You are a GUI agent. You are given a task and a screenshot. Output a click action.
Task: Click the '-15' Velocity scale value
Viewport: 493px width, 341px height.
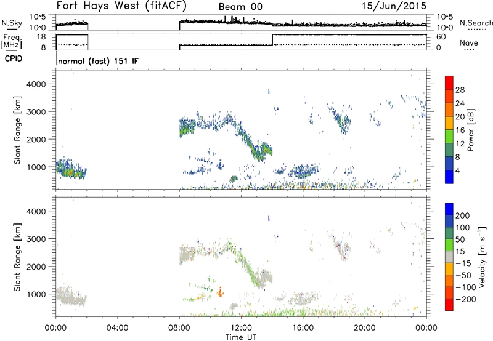tap(463, 263)
